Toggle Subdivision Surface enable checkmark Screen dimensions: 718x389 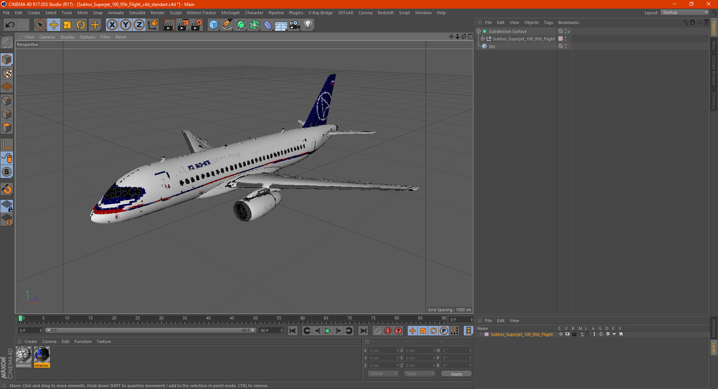point(569,31)
